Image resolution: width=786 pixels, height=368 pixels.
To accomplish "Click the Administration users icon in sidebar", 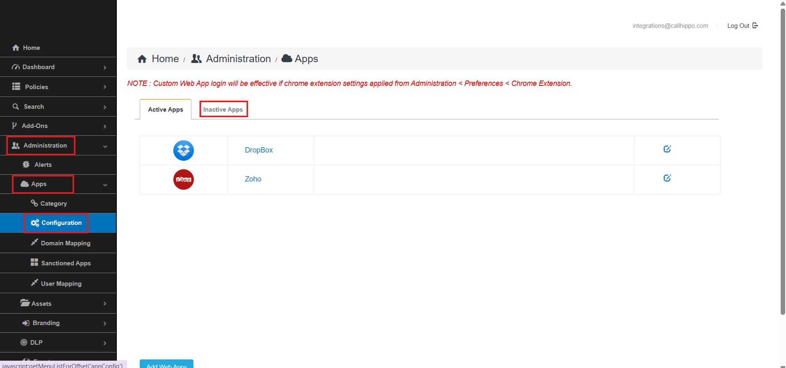I will (16, 146).
